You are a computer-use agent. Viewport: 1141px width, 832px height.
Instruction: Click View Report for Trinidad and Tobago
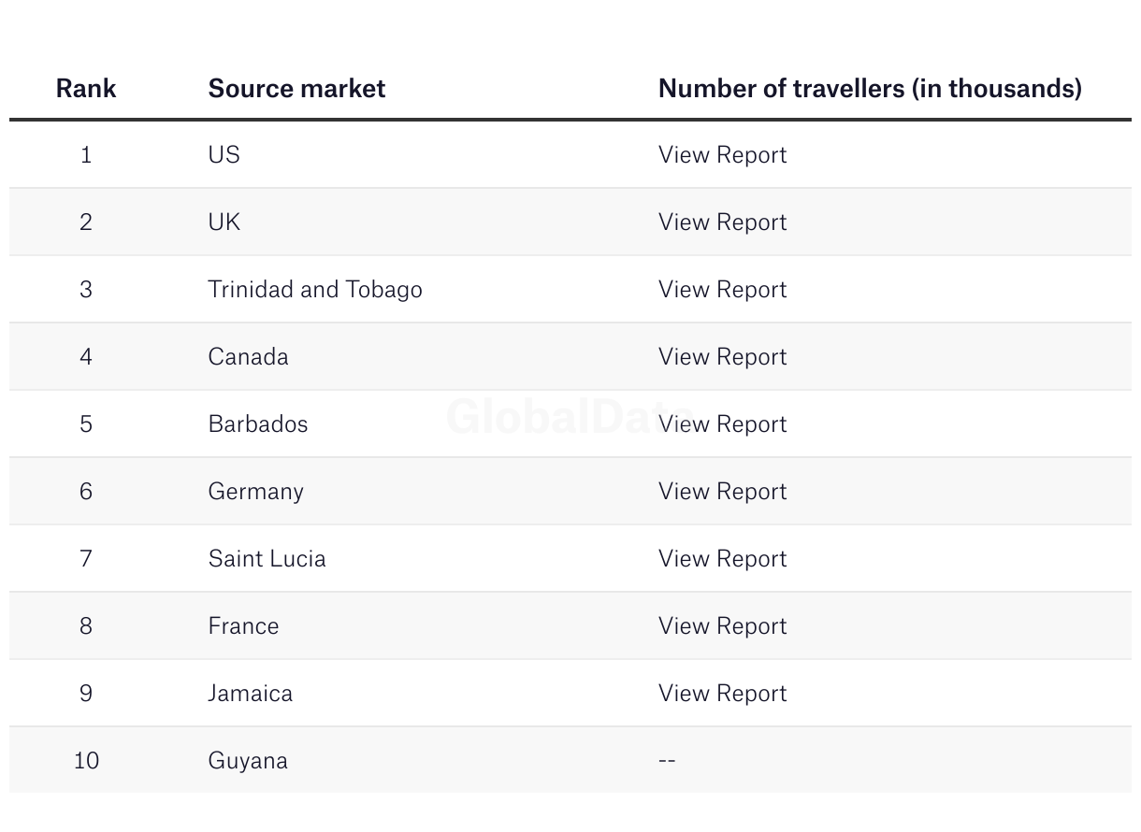point(722,290)
